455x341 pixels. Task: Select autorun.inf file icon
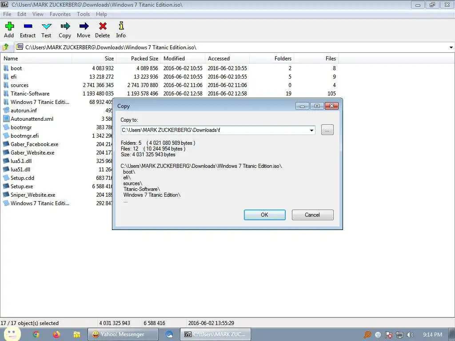[6, 110]
